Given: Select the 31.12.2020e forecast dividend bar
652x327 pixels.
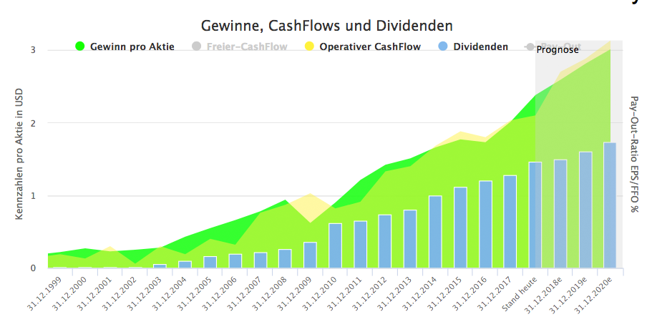Looking at the screenshot, I should pos(610,205).
